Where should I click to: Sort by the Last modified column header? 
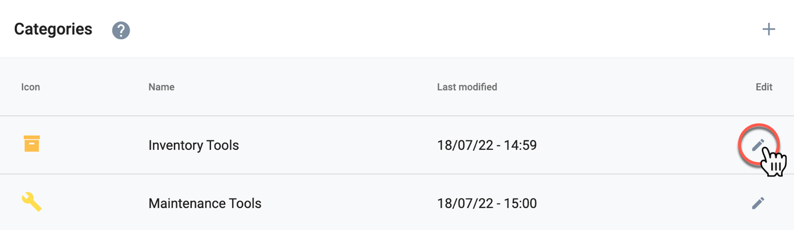click(467, 87)
